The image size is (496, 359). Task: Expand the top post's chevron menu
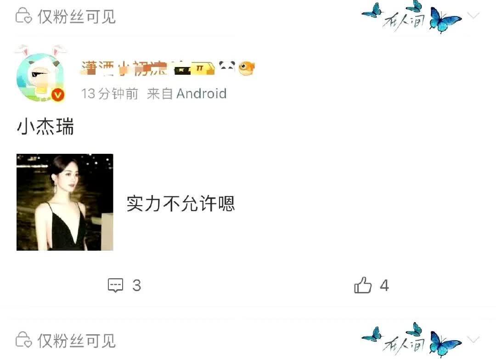pos(473,15)
